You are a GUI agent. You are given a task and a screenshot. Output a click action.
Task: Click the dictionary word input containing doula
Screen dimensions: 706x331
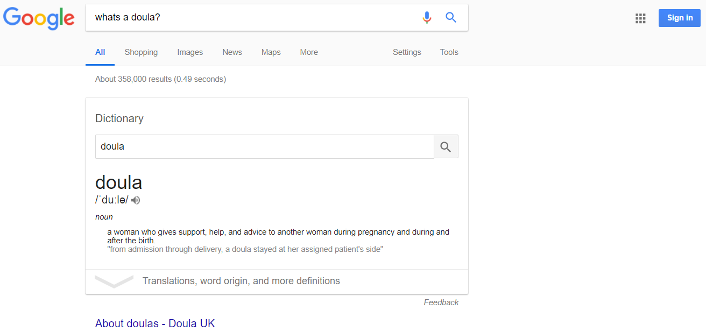pos(264,146)
